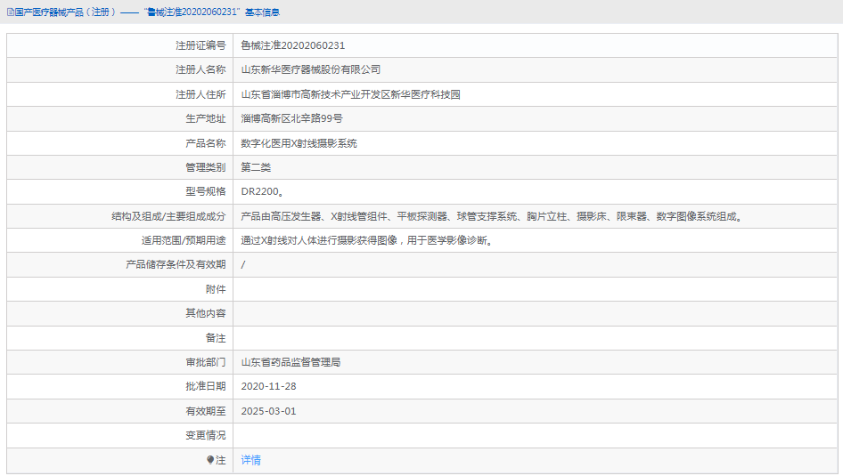The height and width of the screenshot is (476, 843).
Task: Click the 变更情况 row label
Action: click(x=205, y=435)
